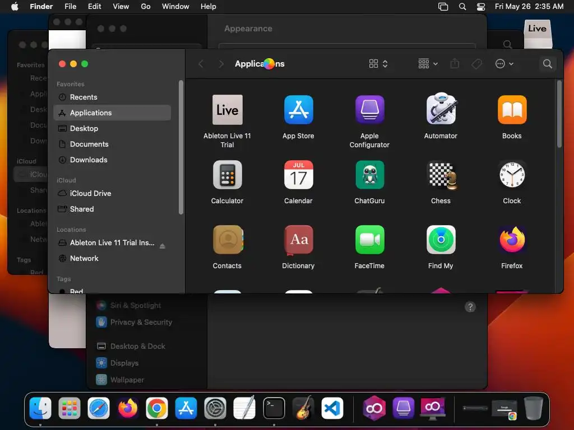
Task: Click the Share toolbar icon
Action: point(455,64)
